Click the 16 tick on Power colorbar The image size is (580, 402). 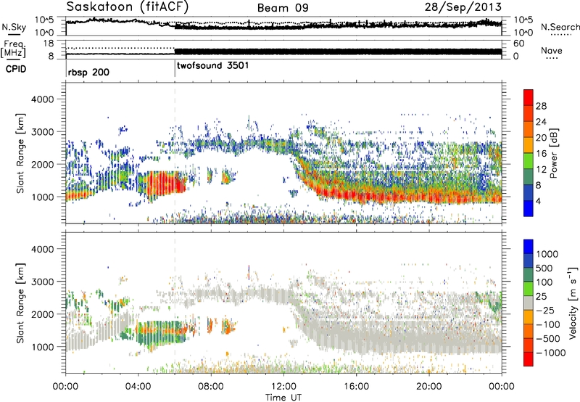coord(541,154)
